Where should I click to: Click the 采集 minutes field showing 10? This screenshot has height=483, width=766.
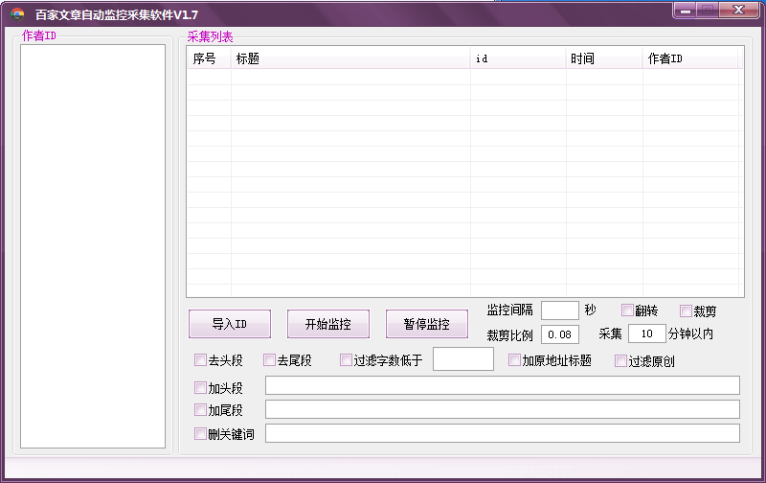(647, 333)
